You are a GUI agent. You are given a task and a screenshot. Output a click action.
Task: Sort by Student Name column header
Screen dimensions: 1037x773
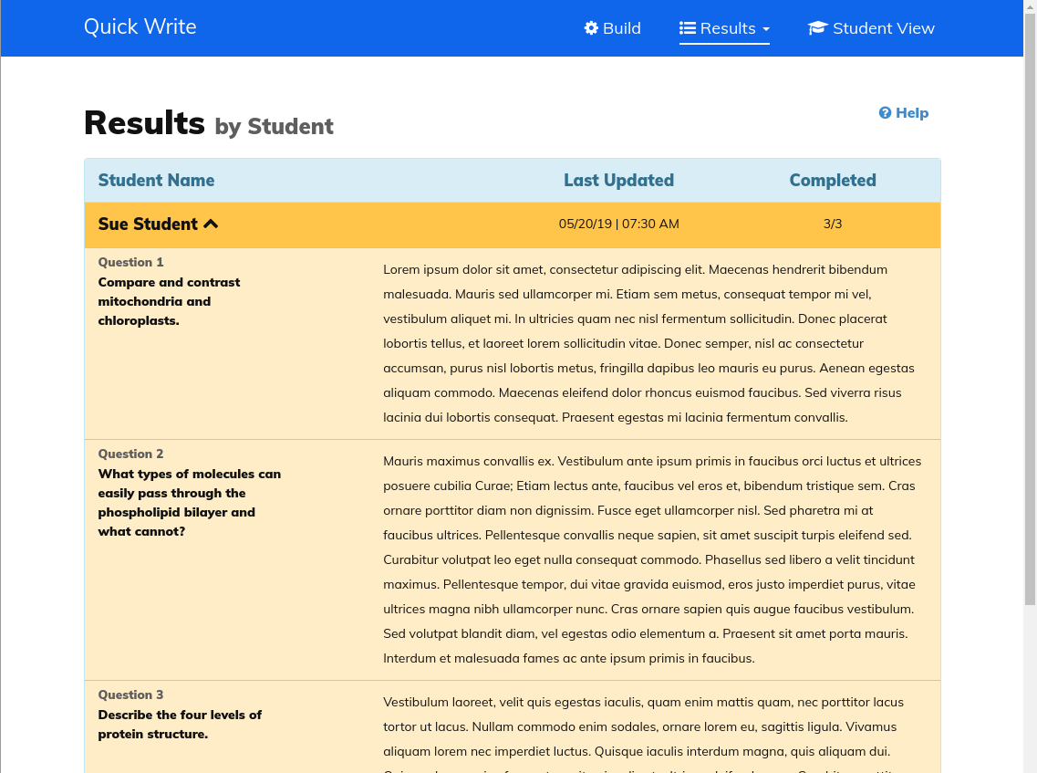pyautogui.click(x=156, y=180)
